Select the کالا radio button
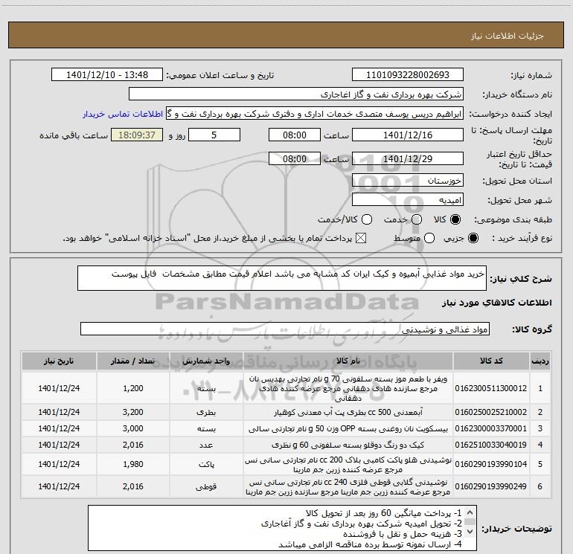 (455, 219)
